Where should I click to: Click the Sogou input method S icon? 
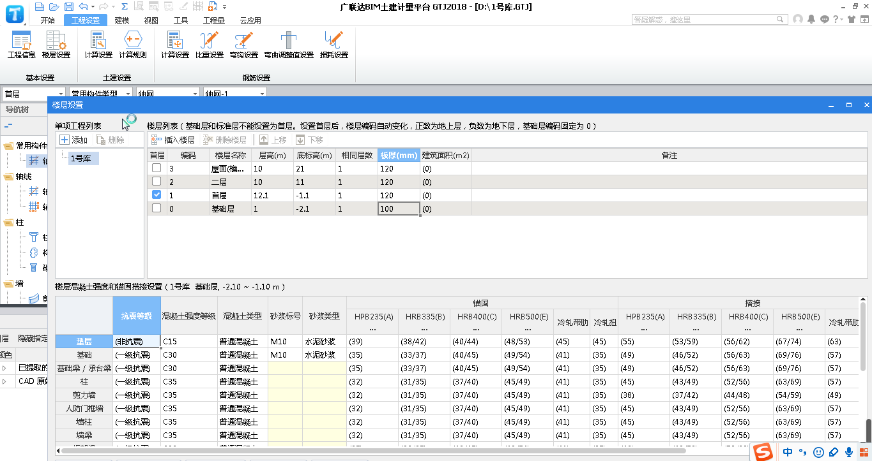point(762,452)
